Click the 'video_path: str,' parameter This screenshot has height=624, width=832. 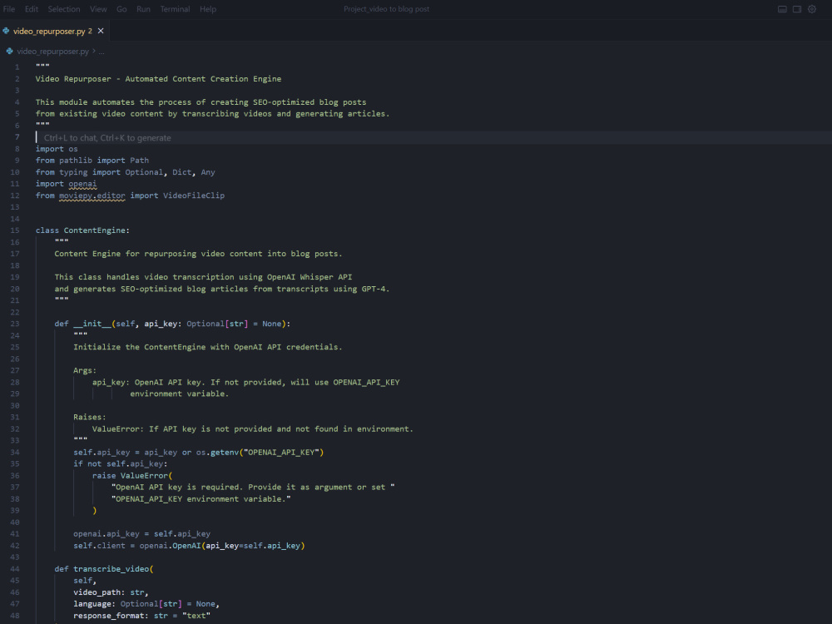(x=111, y=592)
